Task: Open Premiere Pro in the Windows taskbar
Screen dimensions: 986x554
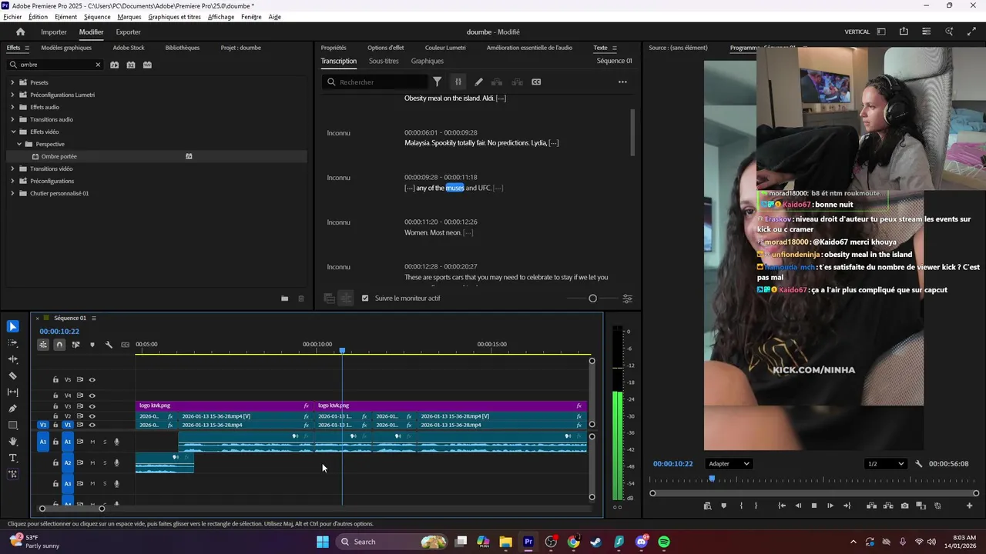Action: click(528, 542)
